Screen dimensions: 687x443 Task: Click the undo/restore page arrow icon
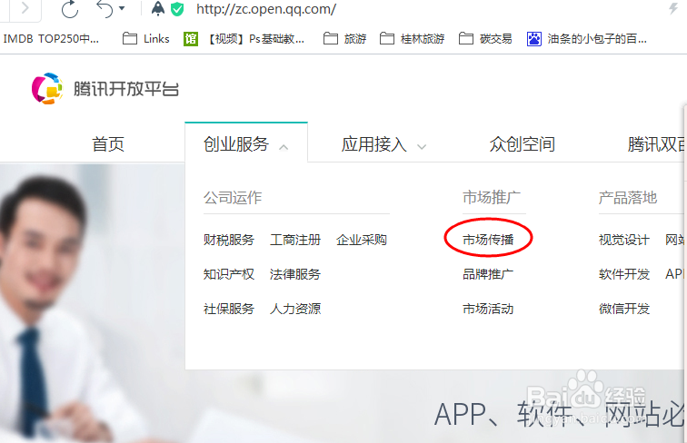(x=105, y=9)
